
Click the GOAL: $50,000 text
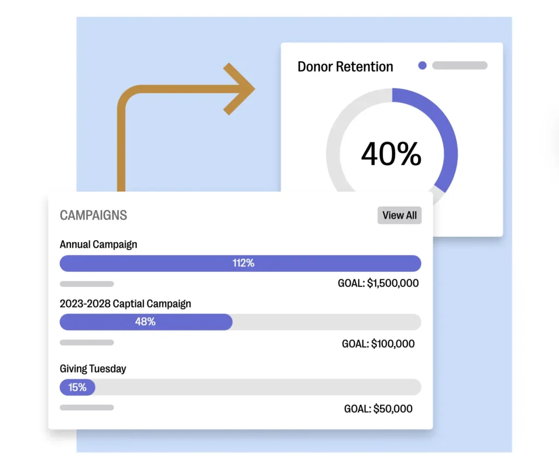pyautogui.click(x=378, y=409)
